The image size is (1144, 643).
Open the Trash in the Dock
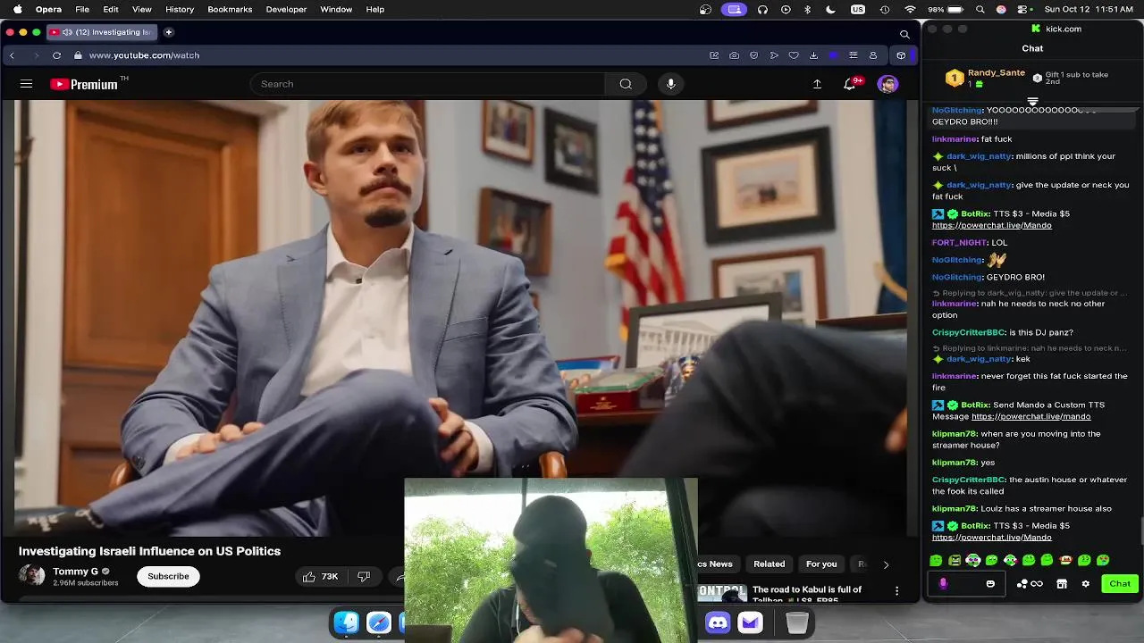click(796, 622)
